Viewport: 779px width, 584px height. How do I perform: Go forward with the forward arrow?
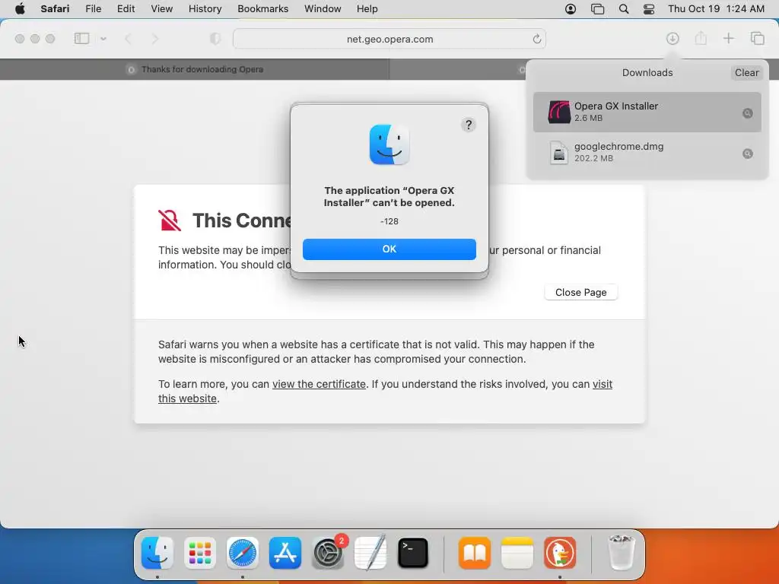pos(155,39)
